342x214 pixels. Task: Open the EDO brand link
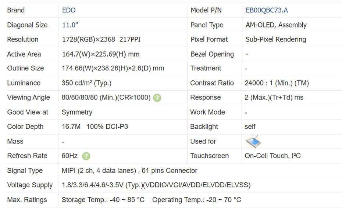pyautogui.click(x=69, y=10)
